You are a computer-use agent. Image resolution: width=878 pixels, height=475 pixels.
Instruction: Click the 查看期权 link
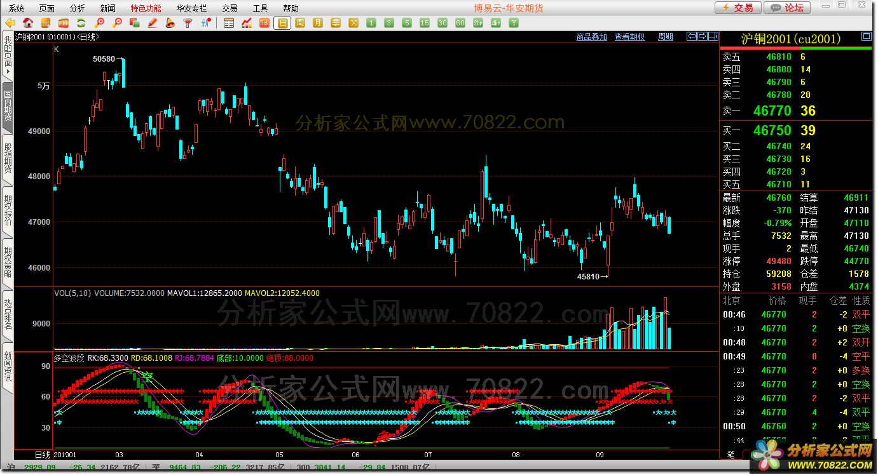(629, 37)
